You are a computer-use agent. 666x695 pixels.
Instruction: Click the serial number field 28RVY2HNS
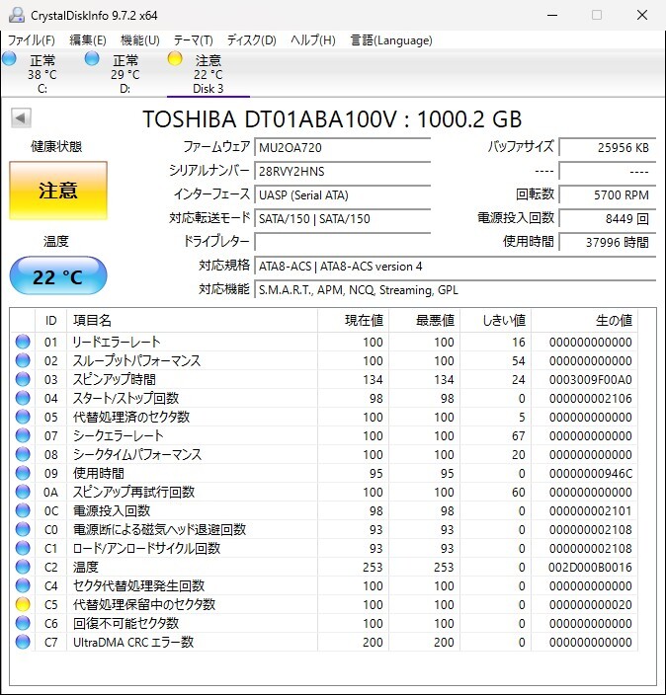pos(342,171)
